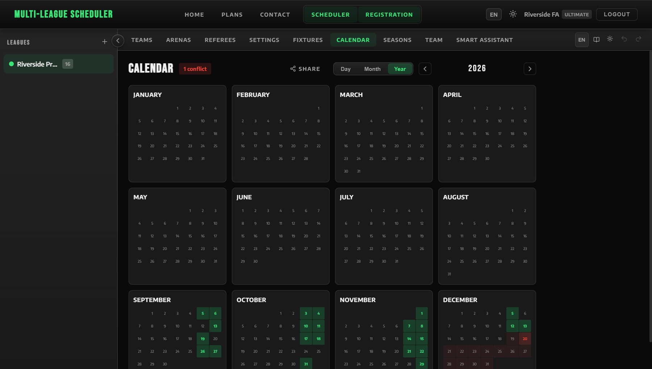Viewport: 652px width, 369px height.
Task: Collapse the leagues sidebar with chevron button
Action: pyautogui.click(x=118, y=41)
